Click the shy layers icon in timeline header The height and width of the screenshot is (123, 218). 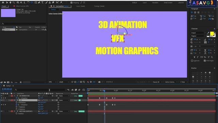click(73, 90)
